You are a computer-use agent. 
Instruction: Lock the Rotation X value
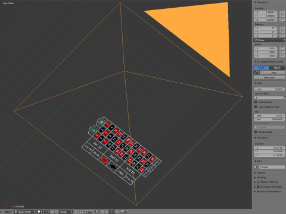282,28
